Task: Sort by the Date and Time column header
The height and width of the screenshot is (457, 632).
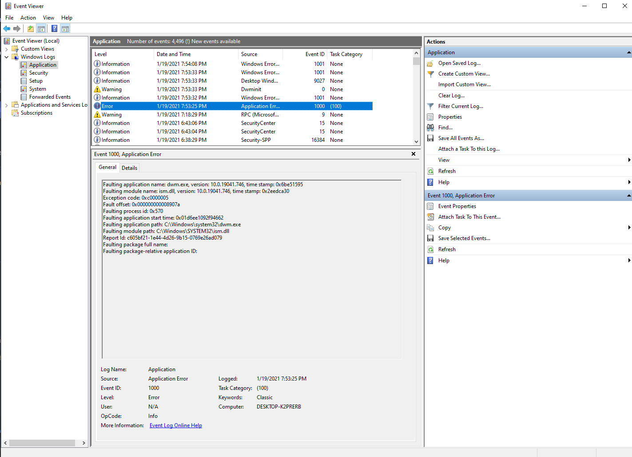Action: pyautogui.click(x=196, y=54)
